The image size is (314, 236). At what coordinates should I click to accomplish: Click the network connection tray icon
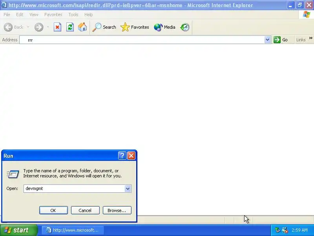pyautogui.click(x=285, y=230)
